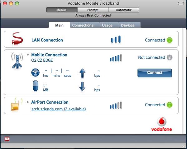Open srch.zdenda.com (2 available) link

59,109
